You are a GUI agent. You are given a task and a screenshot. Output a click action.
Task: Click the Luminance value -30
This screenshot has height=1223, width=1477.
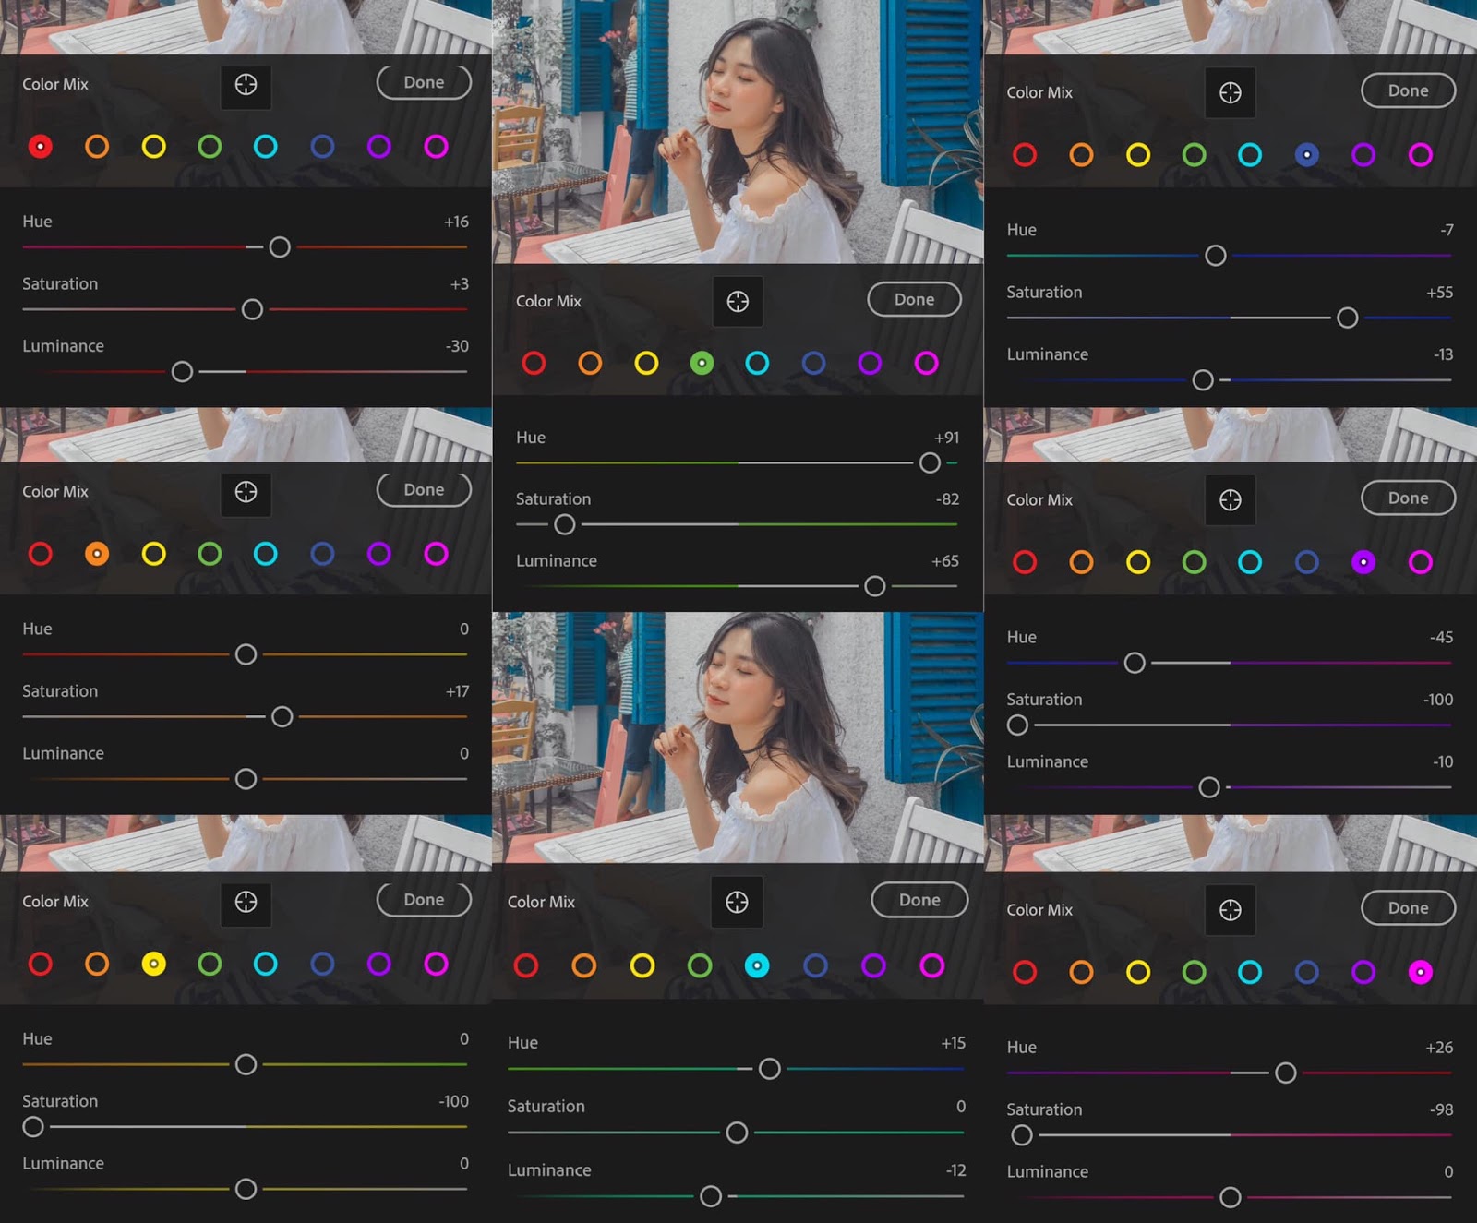[x=457, y=346]
